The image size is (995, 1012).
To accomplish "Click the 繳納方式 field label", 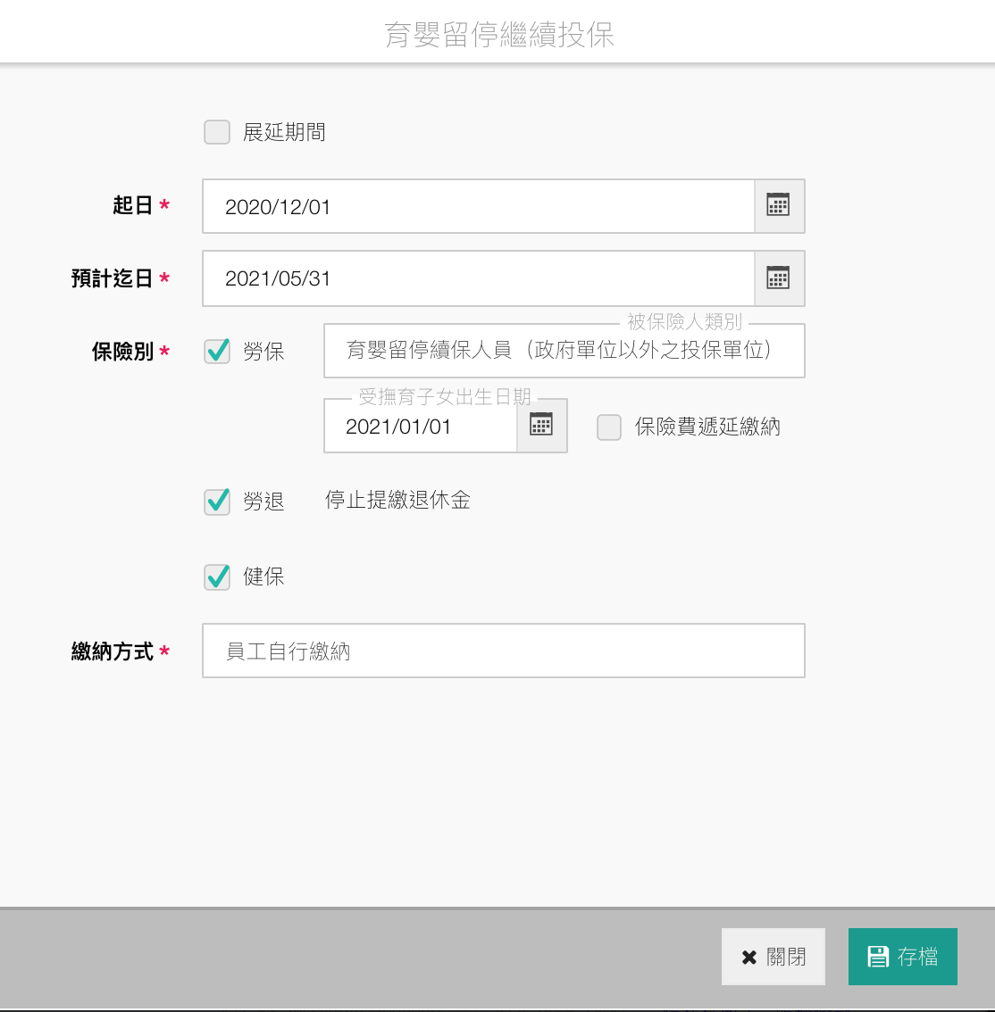I will pyautogui.click(x=113, y=651).
